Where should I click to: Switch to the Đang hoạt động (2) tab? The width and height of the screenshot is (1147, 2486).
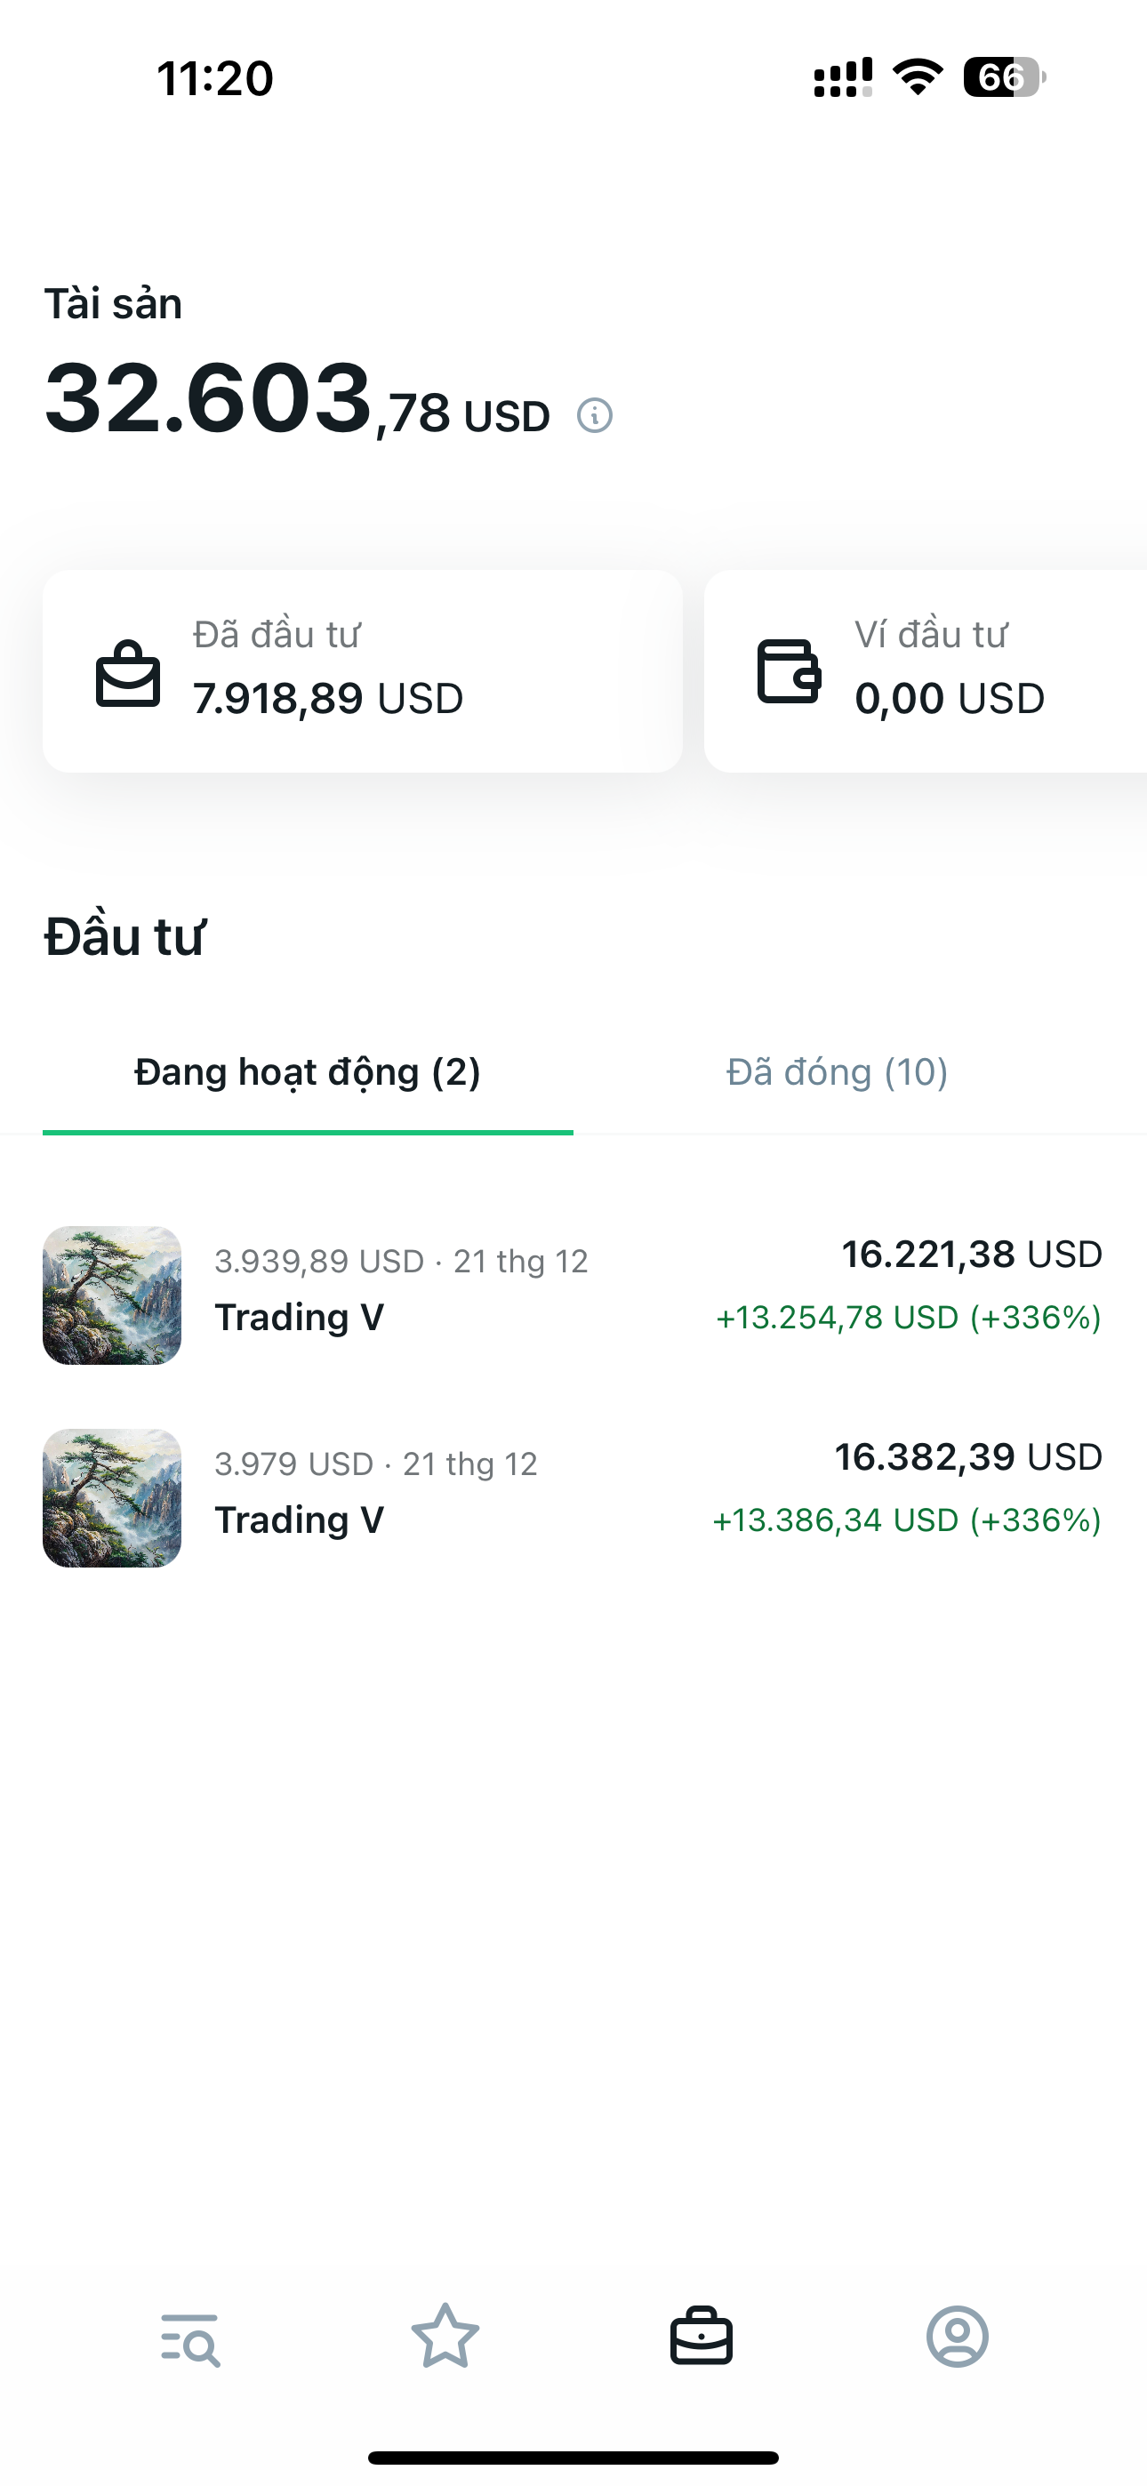(307, 1072)
